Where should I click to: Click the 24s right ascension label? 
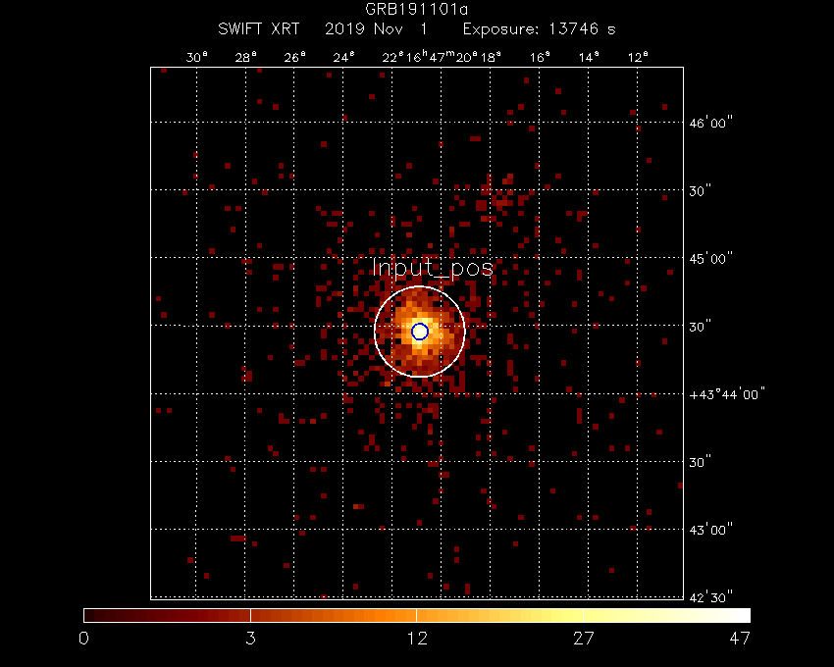click(x=343, y=58)
